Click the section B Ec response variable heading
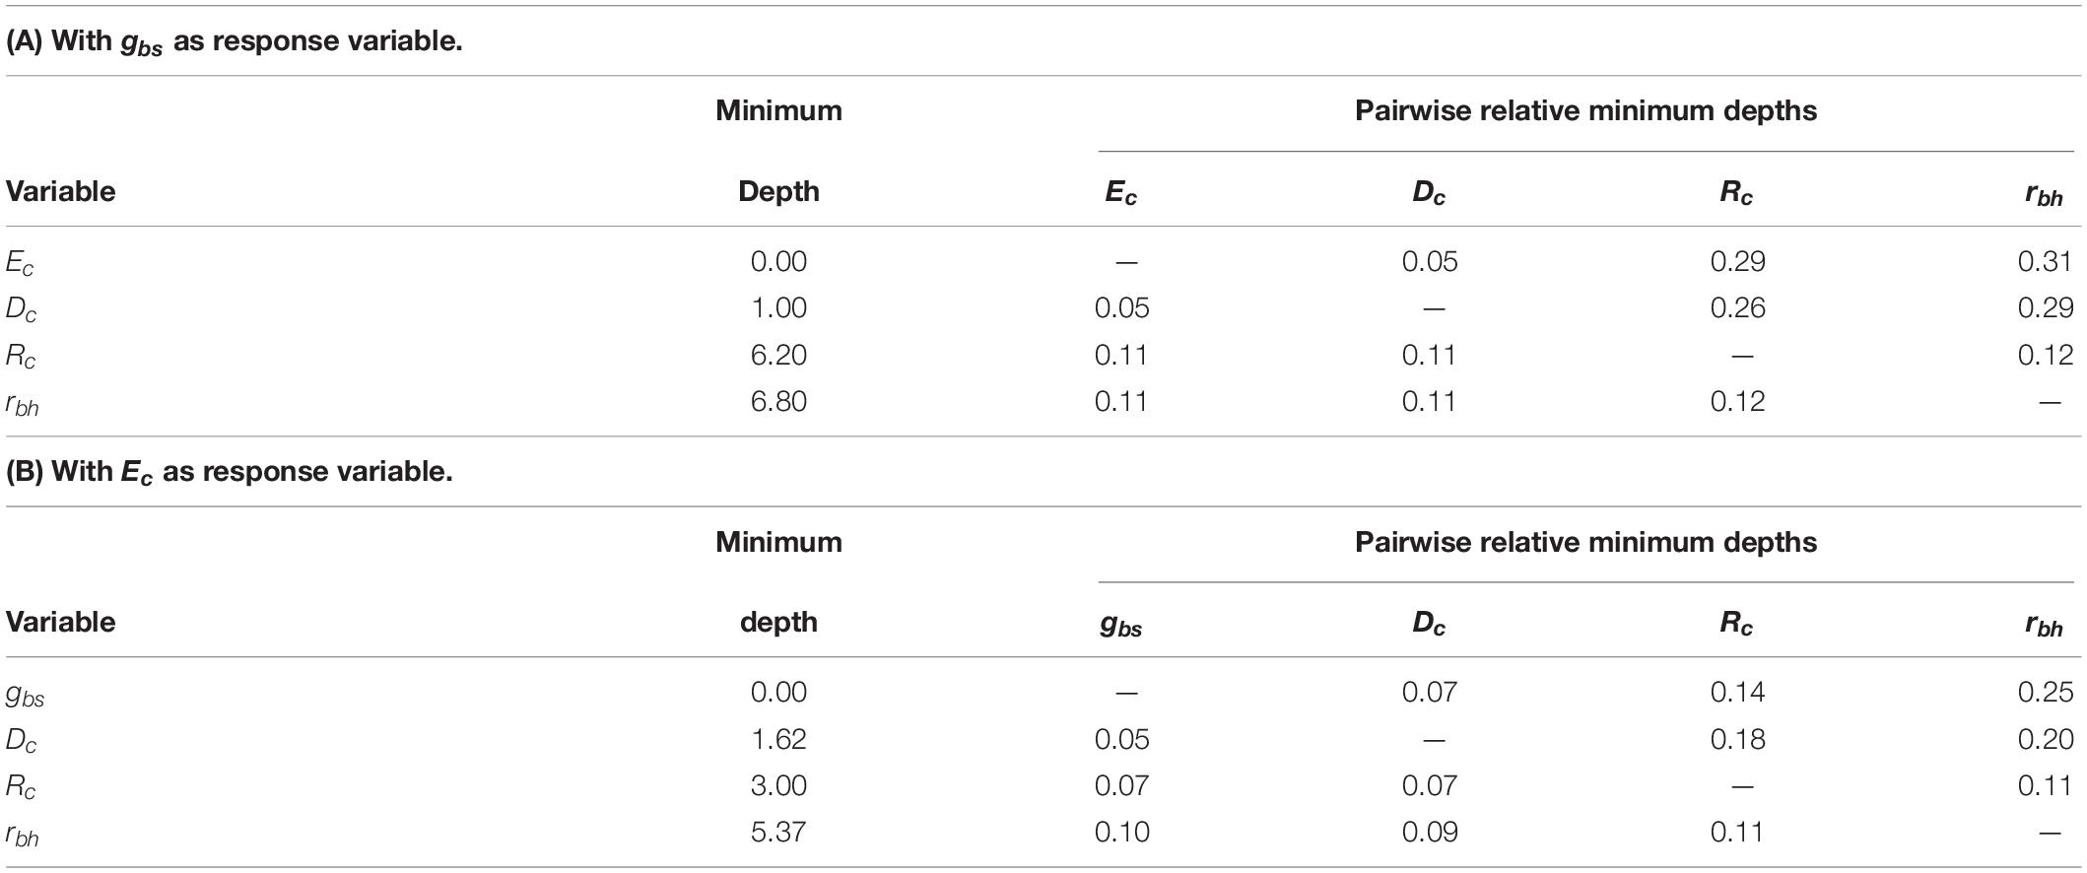 point(230,473)
